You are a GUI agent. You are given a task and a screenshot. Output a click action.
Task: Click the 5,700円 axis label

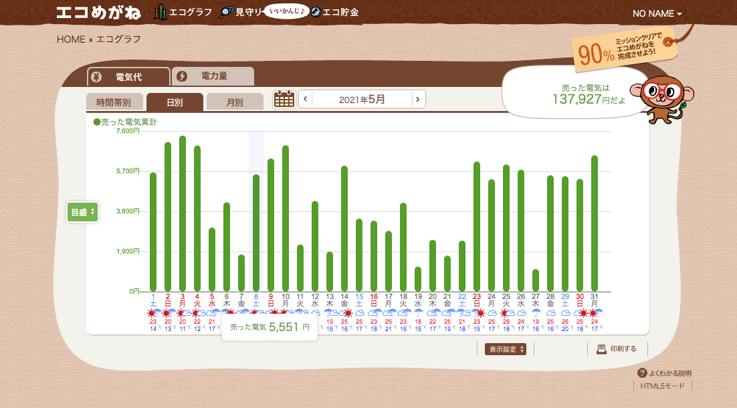click(x=128, y=171)
